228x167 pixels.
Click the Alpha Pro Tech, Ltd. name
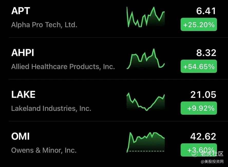(44, 25)
